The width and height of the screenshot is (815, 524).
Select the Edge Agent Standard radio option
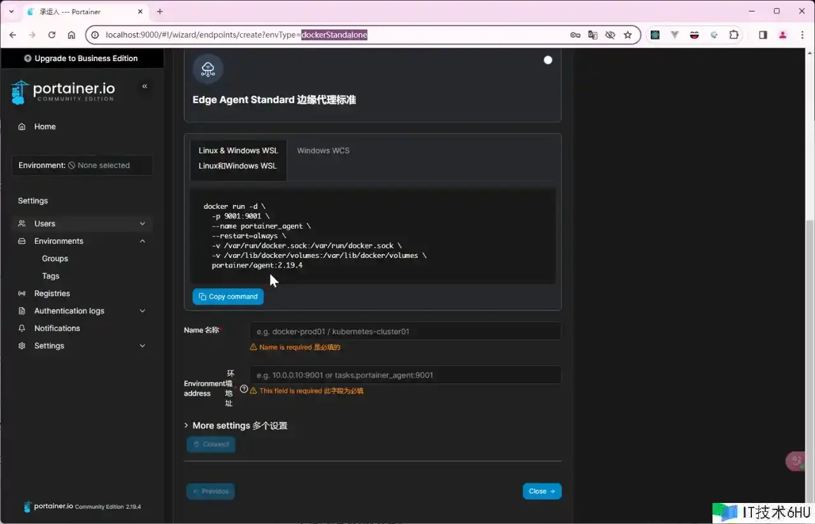pos(548,60)
